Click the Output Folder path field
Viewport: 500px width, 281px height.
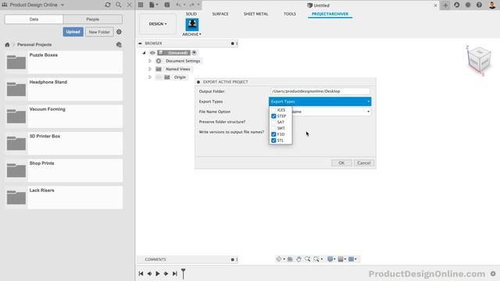click(x=320, y=91)
